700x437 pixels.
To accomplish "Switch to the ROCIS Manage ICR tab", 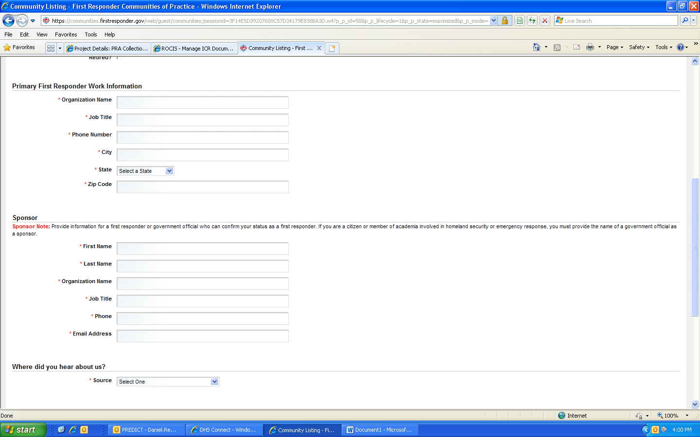I will pyautogui.click(x=194, y=48).
